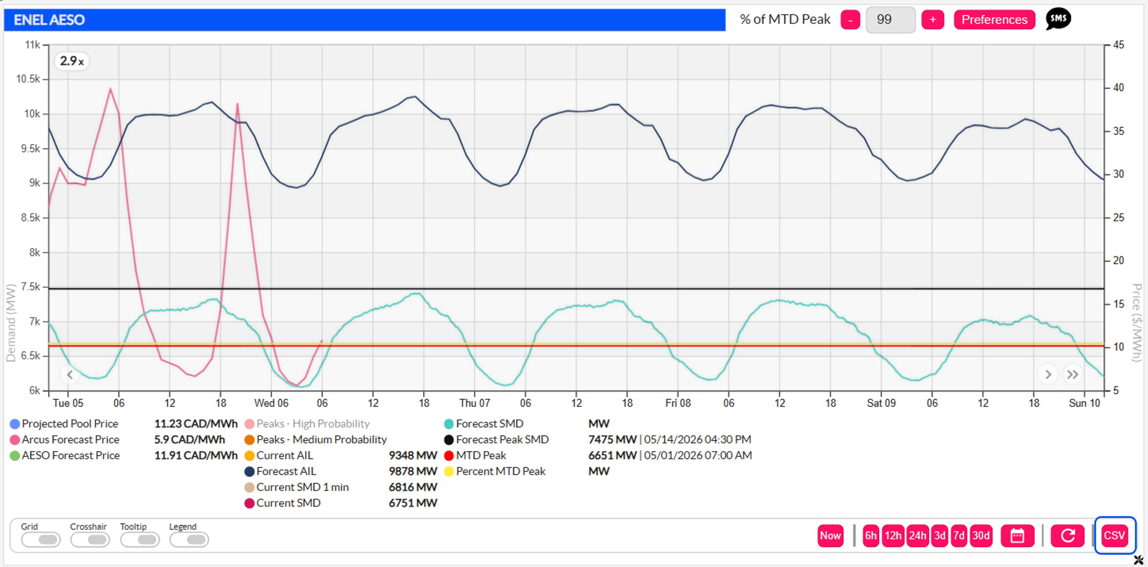
Task: Pan chart left with the back arrow
Action: pos(70,374)
